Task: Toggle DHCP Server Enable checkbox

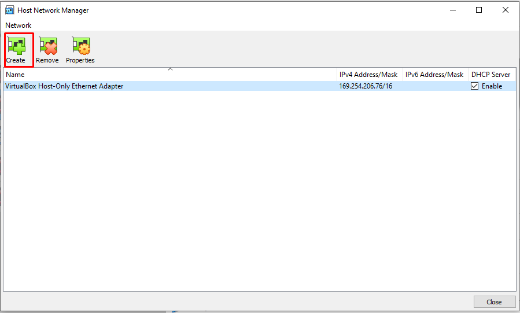Action: [474, 86]
